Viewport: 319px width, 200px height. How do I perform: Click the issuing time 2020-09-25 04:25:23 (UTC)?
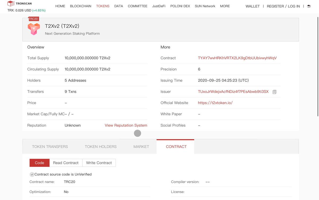[x=223, y=80]
